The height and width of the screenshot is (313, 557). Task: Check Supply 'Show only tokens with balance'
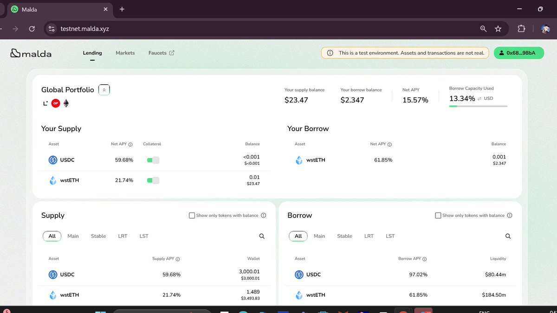click(192, 216)
